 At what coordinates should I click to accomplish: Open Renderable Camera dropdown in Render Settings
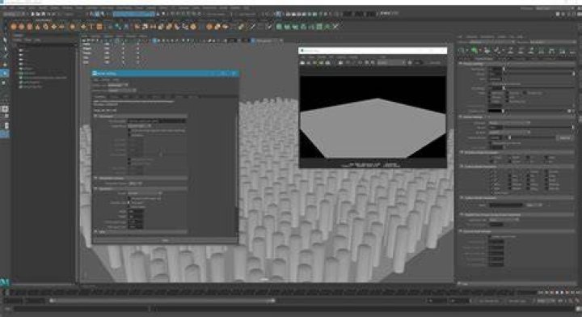coord(136,184)
